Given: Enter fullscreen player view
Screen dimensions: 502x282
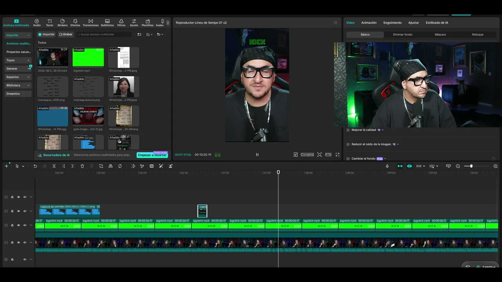Looking at the screenshot, I should point(337,155).
